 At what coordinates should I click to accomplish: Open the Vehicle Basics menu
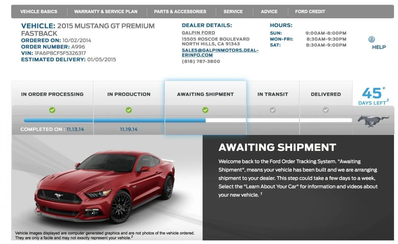point(39,12)
